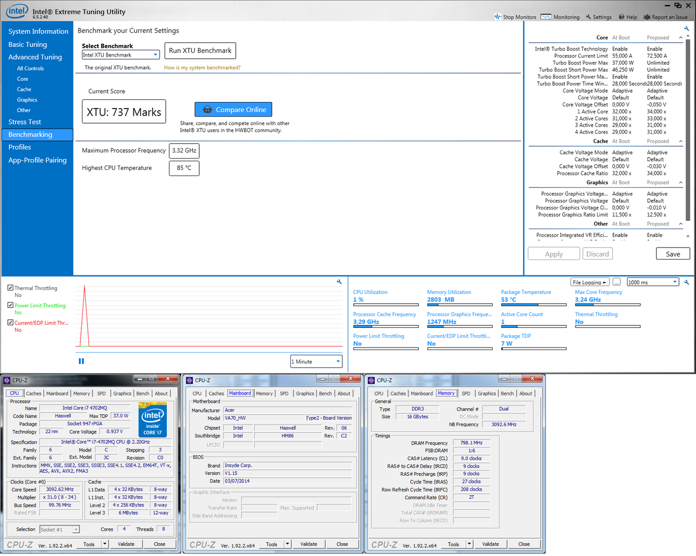Click CPU-Z icon in the Mainboard window title bar
This screenshot has width=696, height=556.
[189, 380]
